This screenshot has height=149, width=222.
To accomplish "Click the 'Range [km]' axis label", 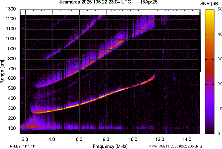I will [2, 72].
